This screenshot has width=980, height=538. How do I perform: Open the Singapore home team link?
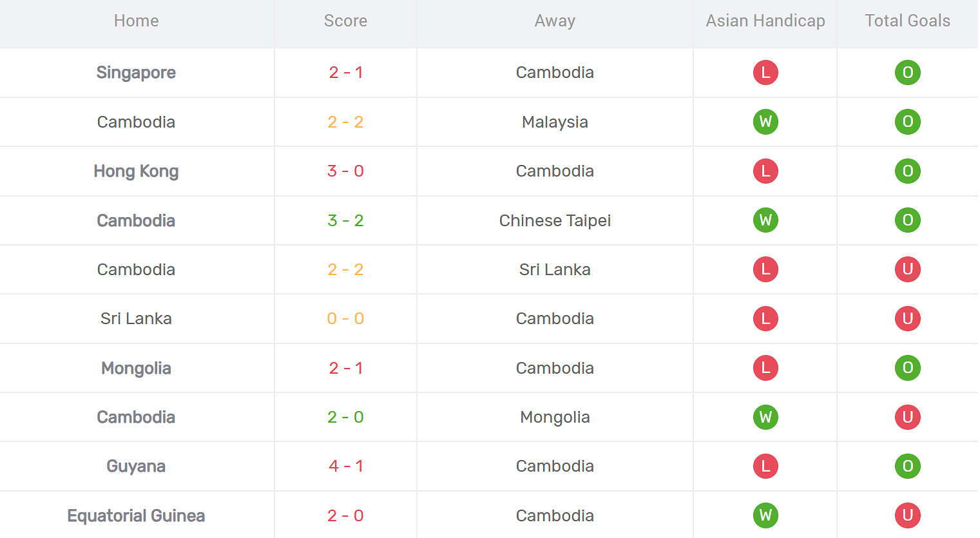(136, 72)
